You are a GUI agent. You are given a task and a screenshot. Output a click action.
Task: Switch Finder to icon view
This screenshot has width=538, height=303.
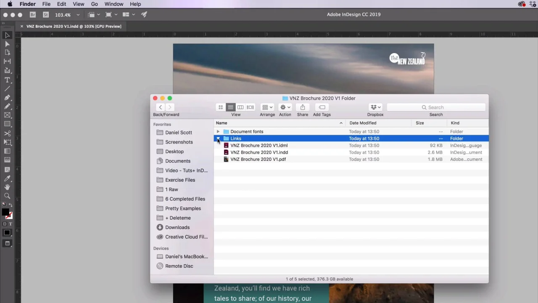coord(221,107)
